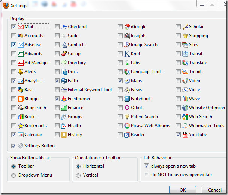The height and width of the screenshot is (195, 228).
Task: Click the Shopping bag icon
Action: click(x=185, y=36)
